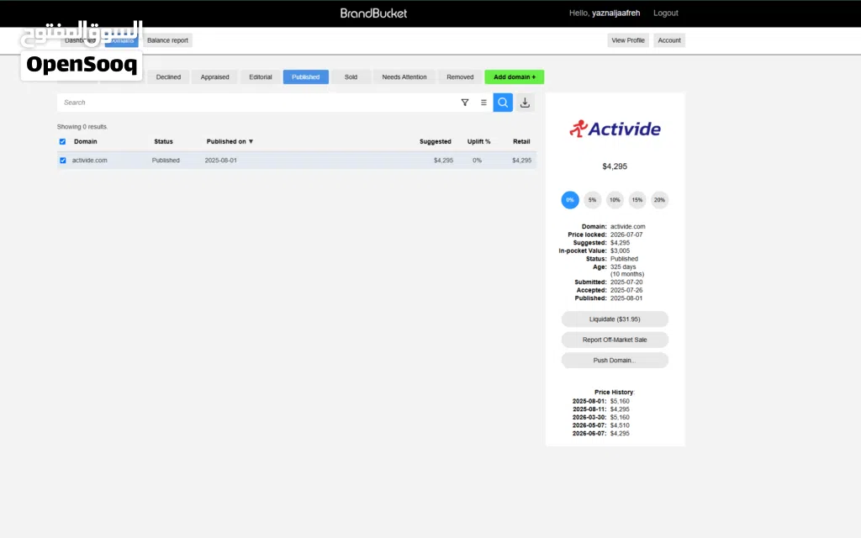Show the Removed tab
The width and height of the screenshot is (861, 538).
tap(460, 76)
